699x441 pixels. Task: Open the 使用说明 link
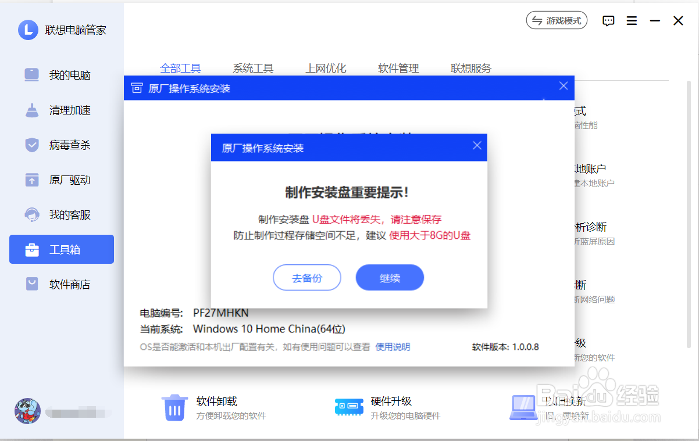click(x=393, y=347)
